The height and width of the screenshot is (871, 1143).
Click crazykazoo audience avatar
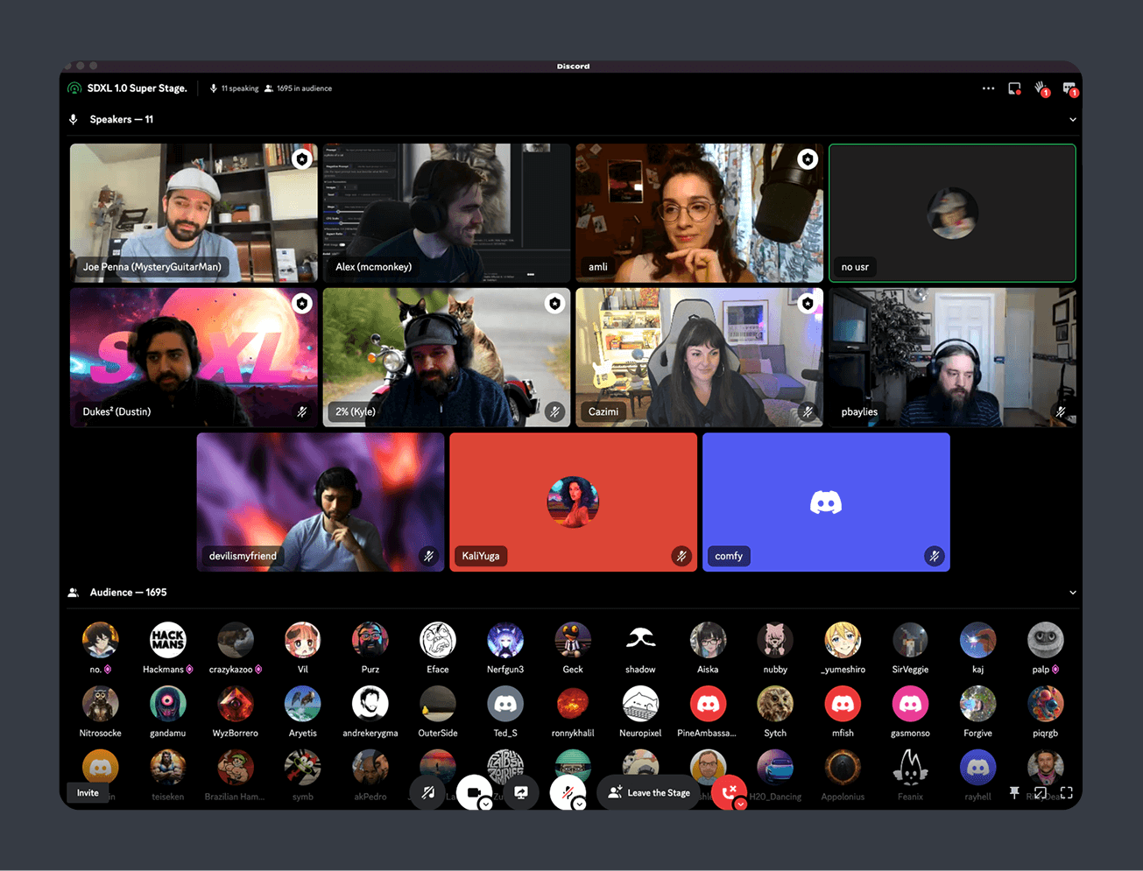tap(235, 640)
